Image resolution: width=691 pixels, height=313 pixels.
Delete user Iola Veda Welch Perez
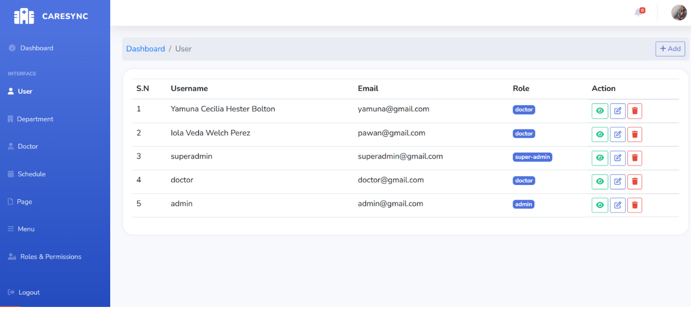[x=634, y=134]
